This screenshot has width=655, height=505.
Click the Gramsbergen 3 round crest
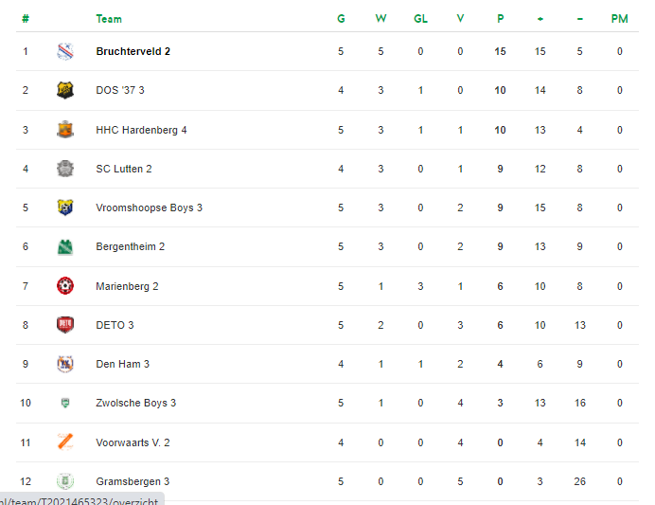(x=65, y=481)
